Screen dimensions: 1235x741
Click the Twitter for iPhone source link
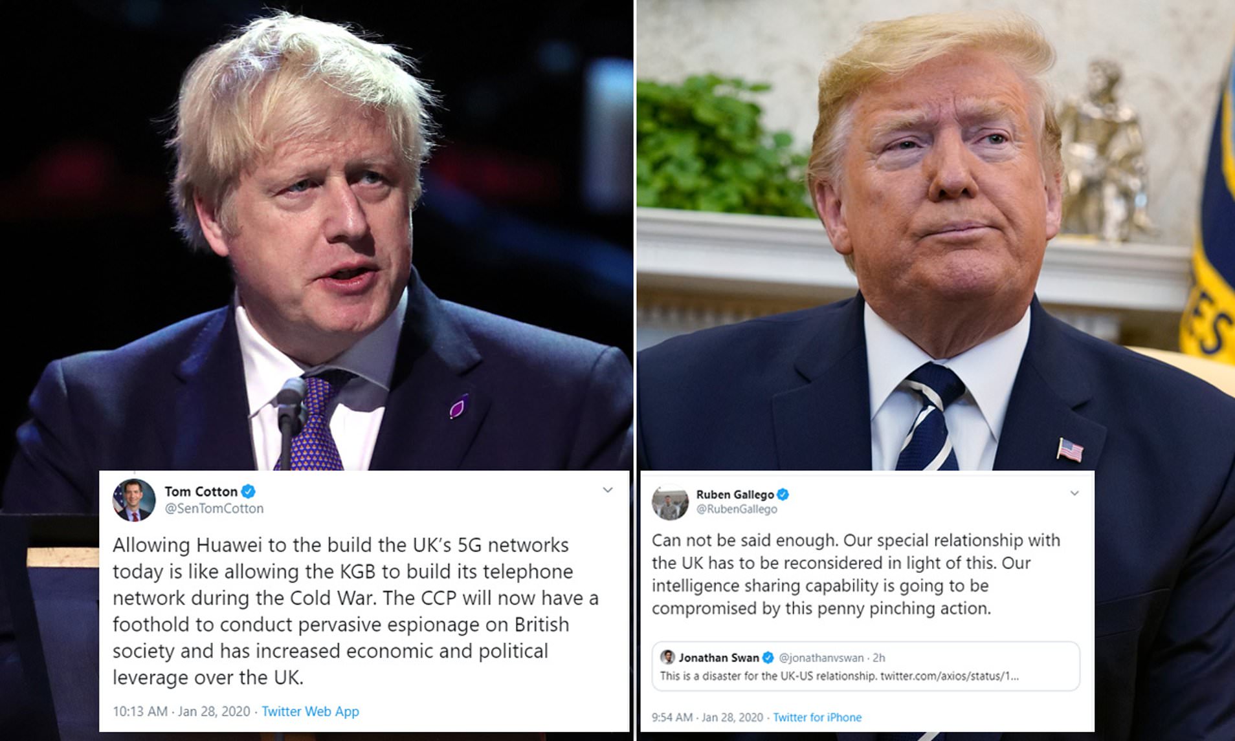coord(817,717)
